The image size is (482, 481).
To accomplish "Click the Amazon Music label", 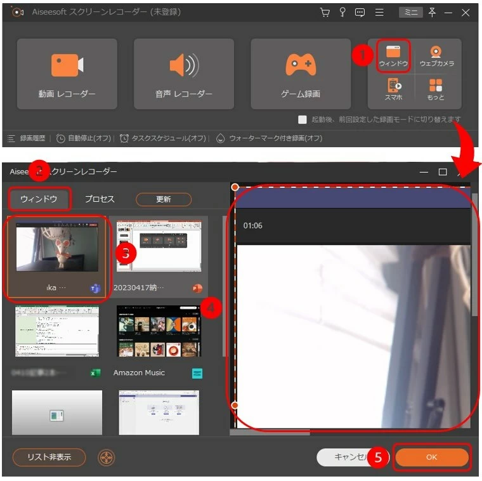I will pyautogui.click(x=139, y=372).
